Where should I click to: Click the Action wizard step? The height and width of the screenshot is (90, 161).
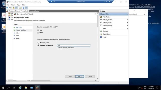click(x=17, y=33)
